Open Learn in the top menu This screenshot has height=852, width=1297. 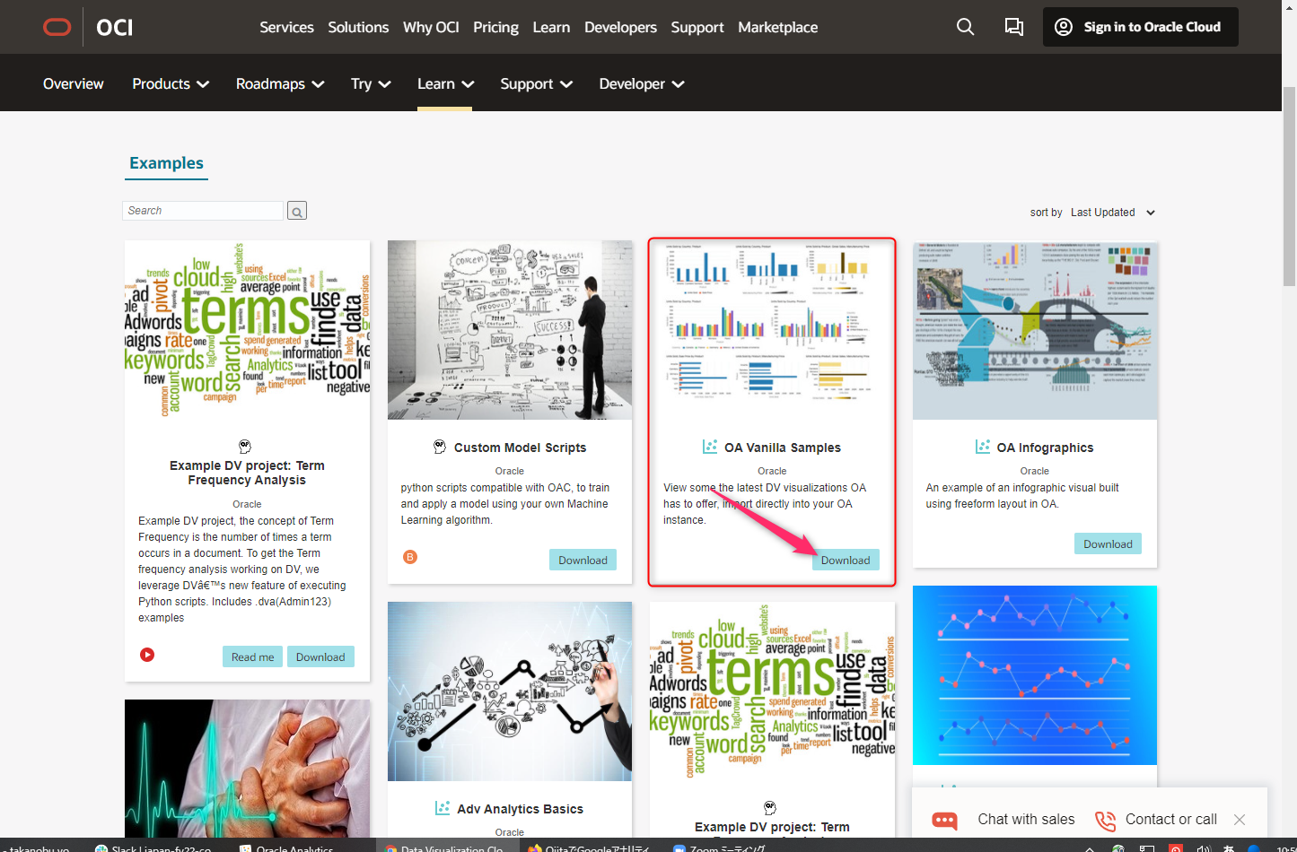[551, 27]
